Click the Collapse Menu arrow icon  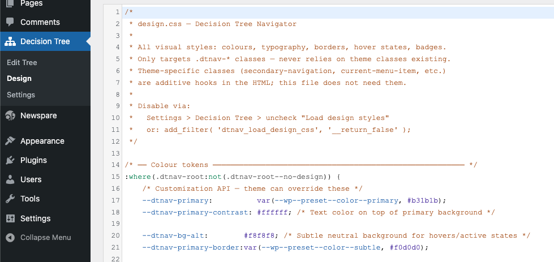pos(10,238)
